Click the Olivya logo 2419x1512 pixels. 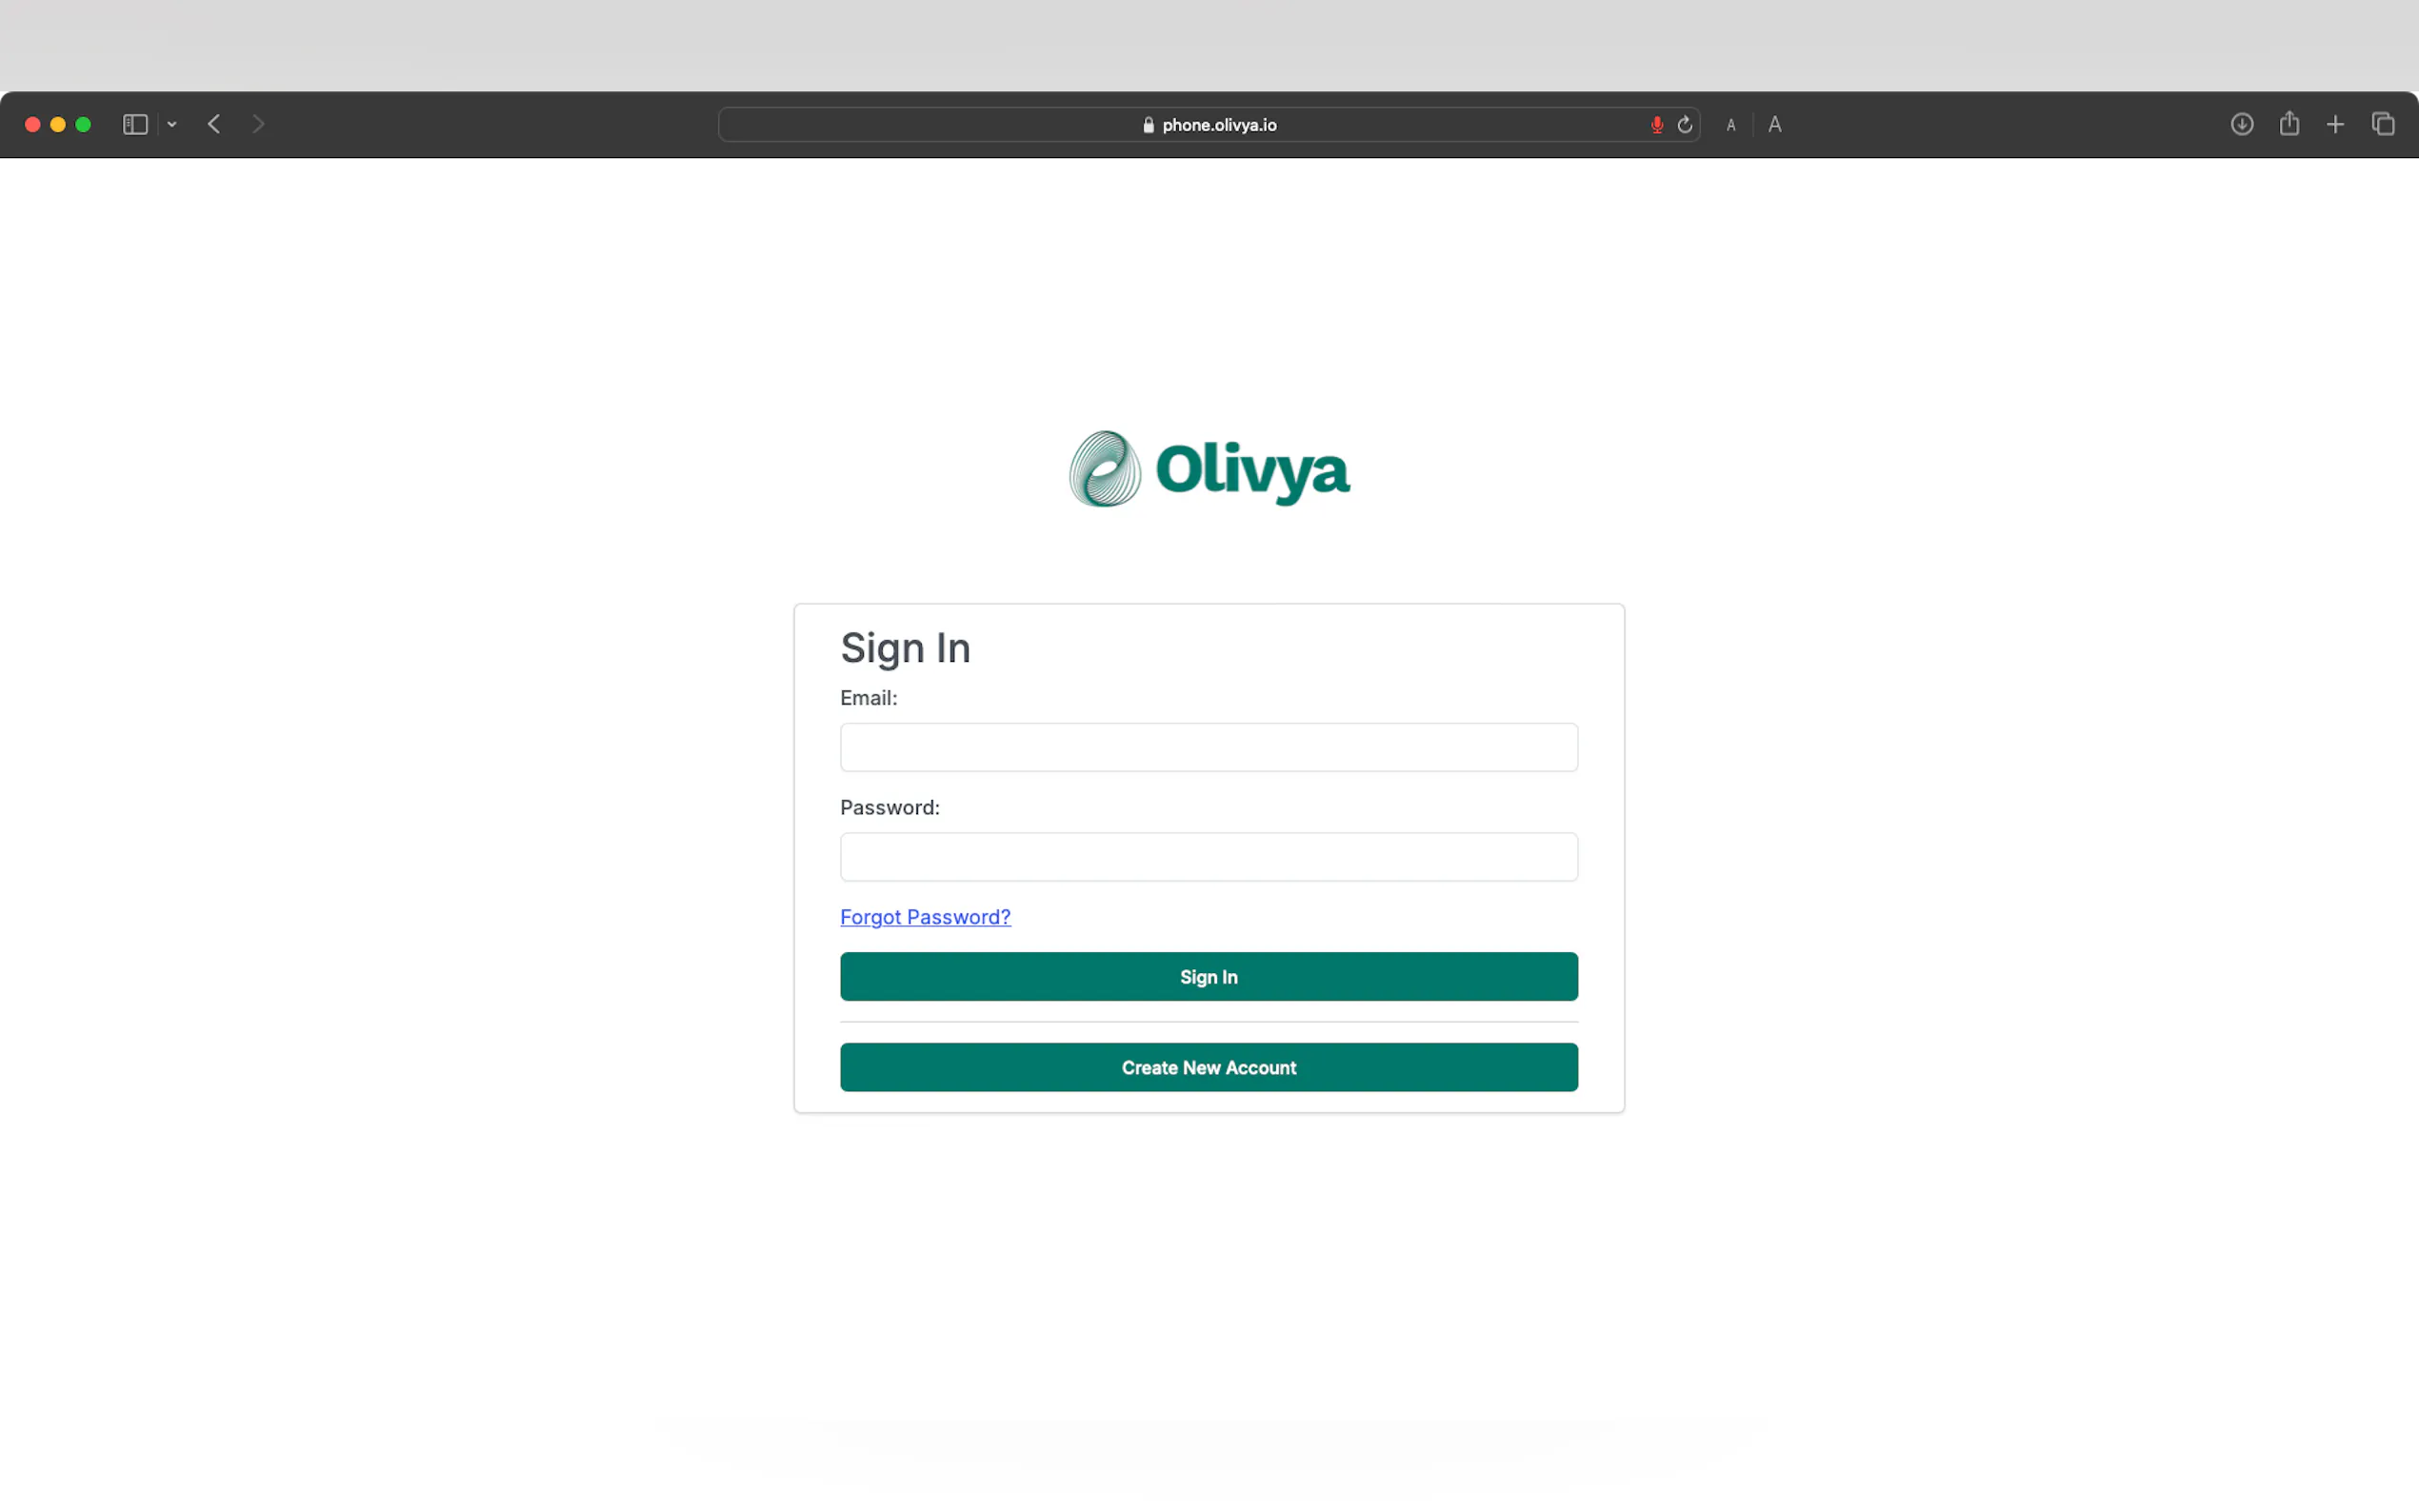pos(1209,469)
